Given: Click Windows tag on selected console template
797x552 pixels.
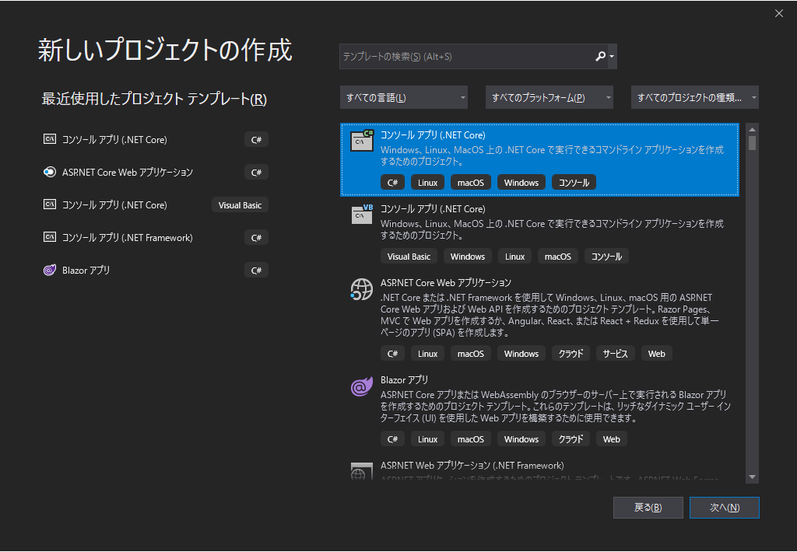Looking at the screenshot, I should coord(521,182).
